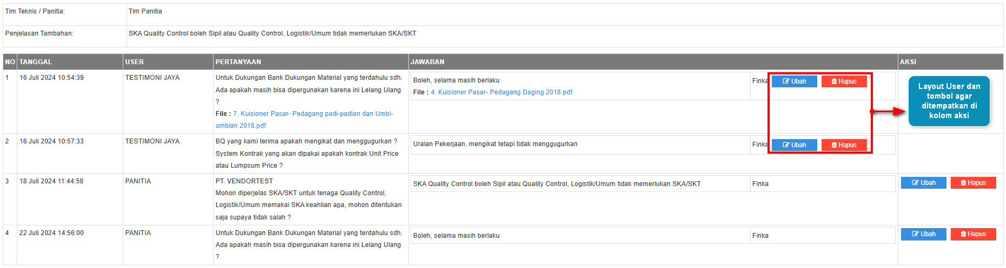The height and width of the screenshot is (268, 1006).
Task: Click the AKSI column header
Action: [x=908, y=62]
